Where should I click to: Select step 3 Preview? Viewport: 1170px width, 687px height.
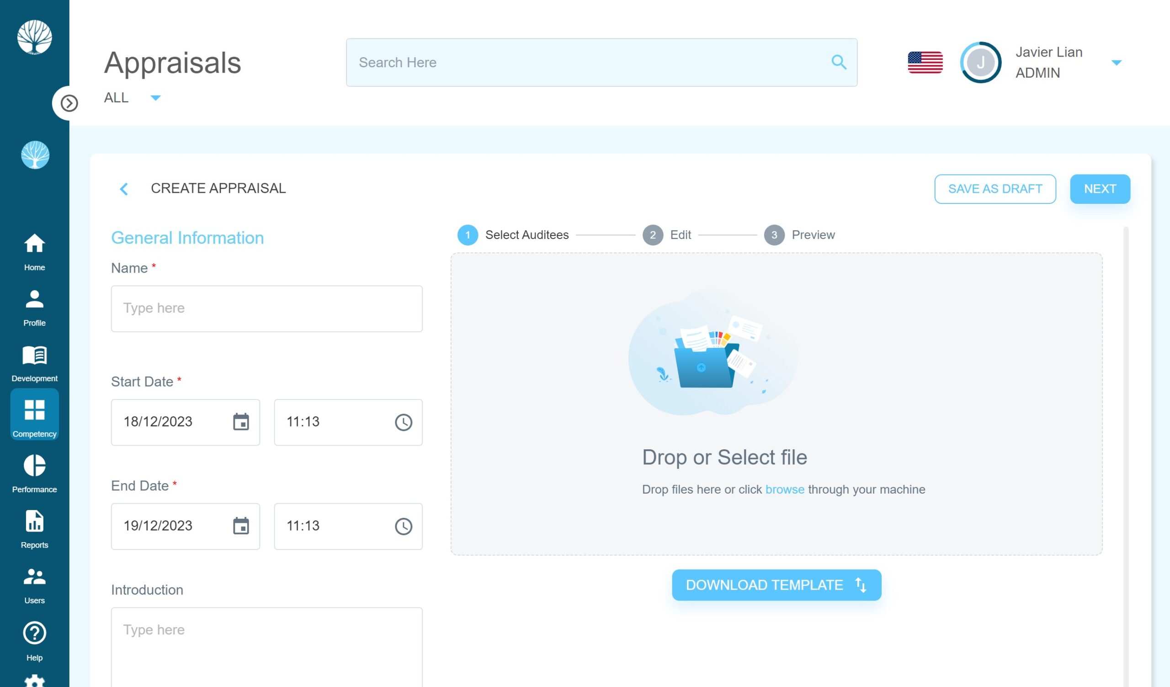point(799,235)
